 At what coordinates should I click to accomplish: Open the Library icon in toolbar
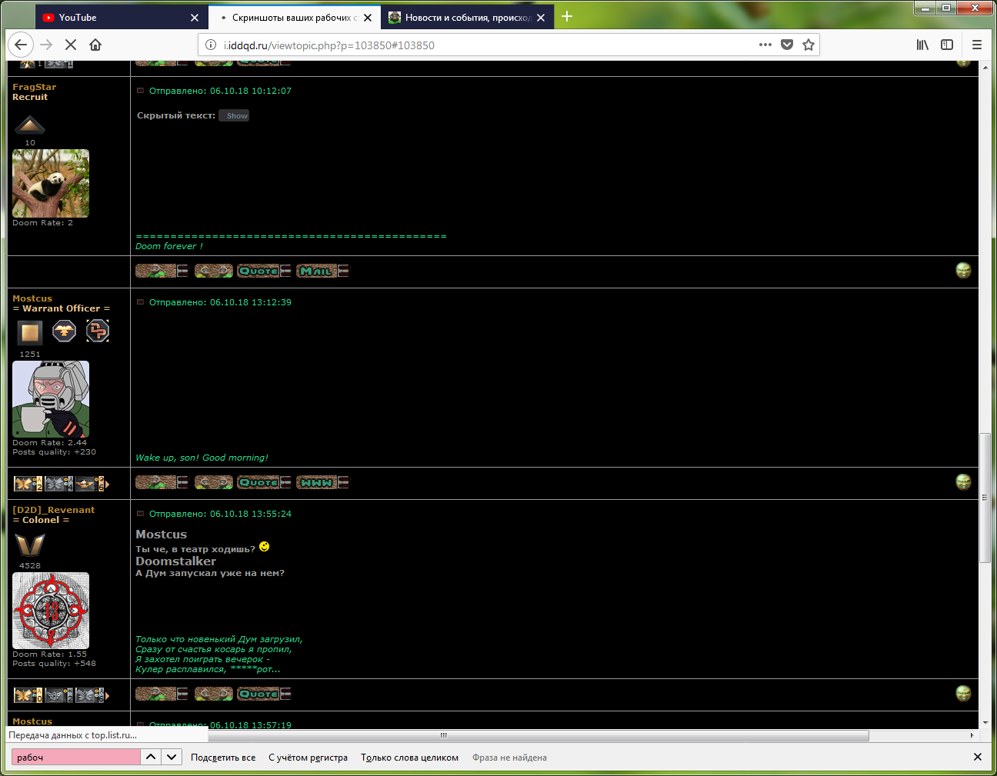(922, 45)
